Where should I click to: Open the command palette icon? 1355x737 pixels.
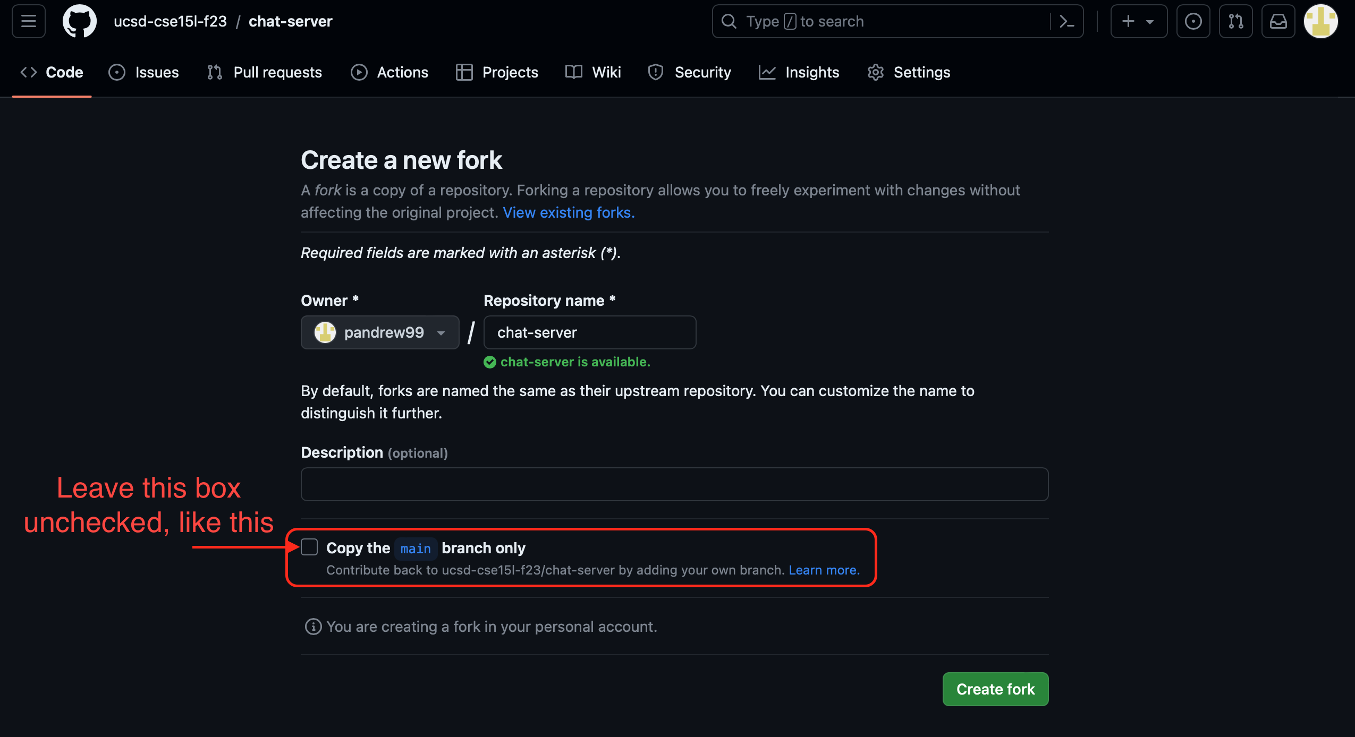[x=1066, y=21]
